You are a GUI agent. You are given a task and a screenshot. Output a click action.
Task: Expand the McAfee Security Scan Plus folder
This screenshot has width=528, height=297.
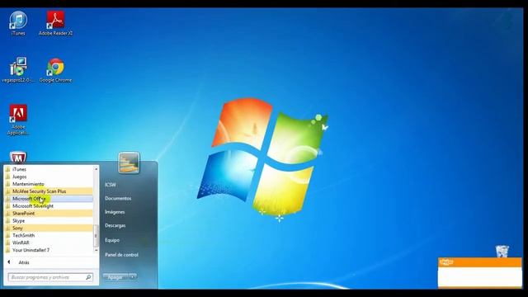coord(49,191)
